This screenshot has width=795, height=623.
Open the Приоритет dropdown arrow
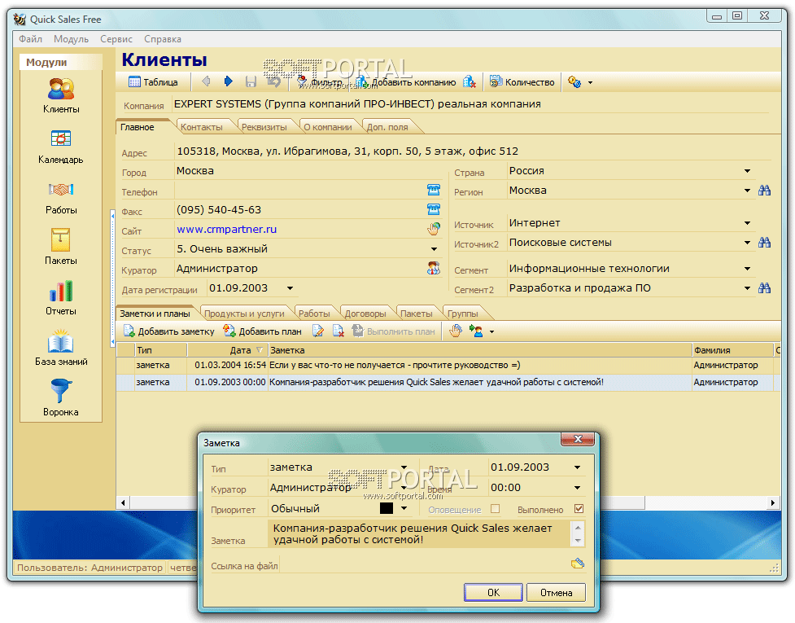(404, 508)
